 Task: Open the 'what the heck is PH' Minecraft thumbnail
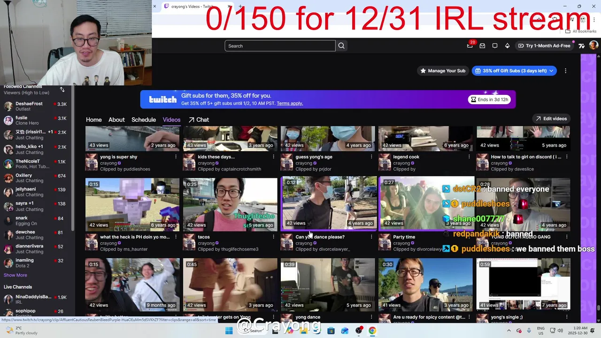(x=132, y=205)
